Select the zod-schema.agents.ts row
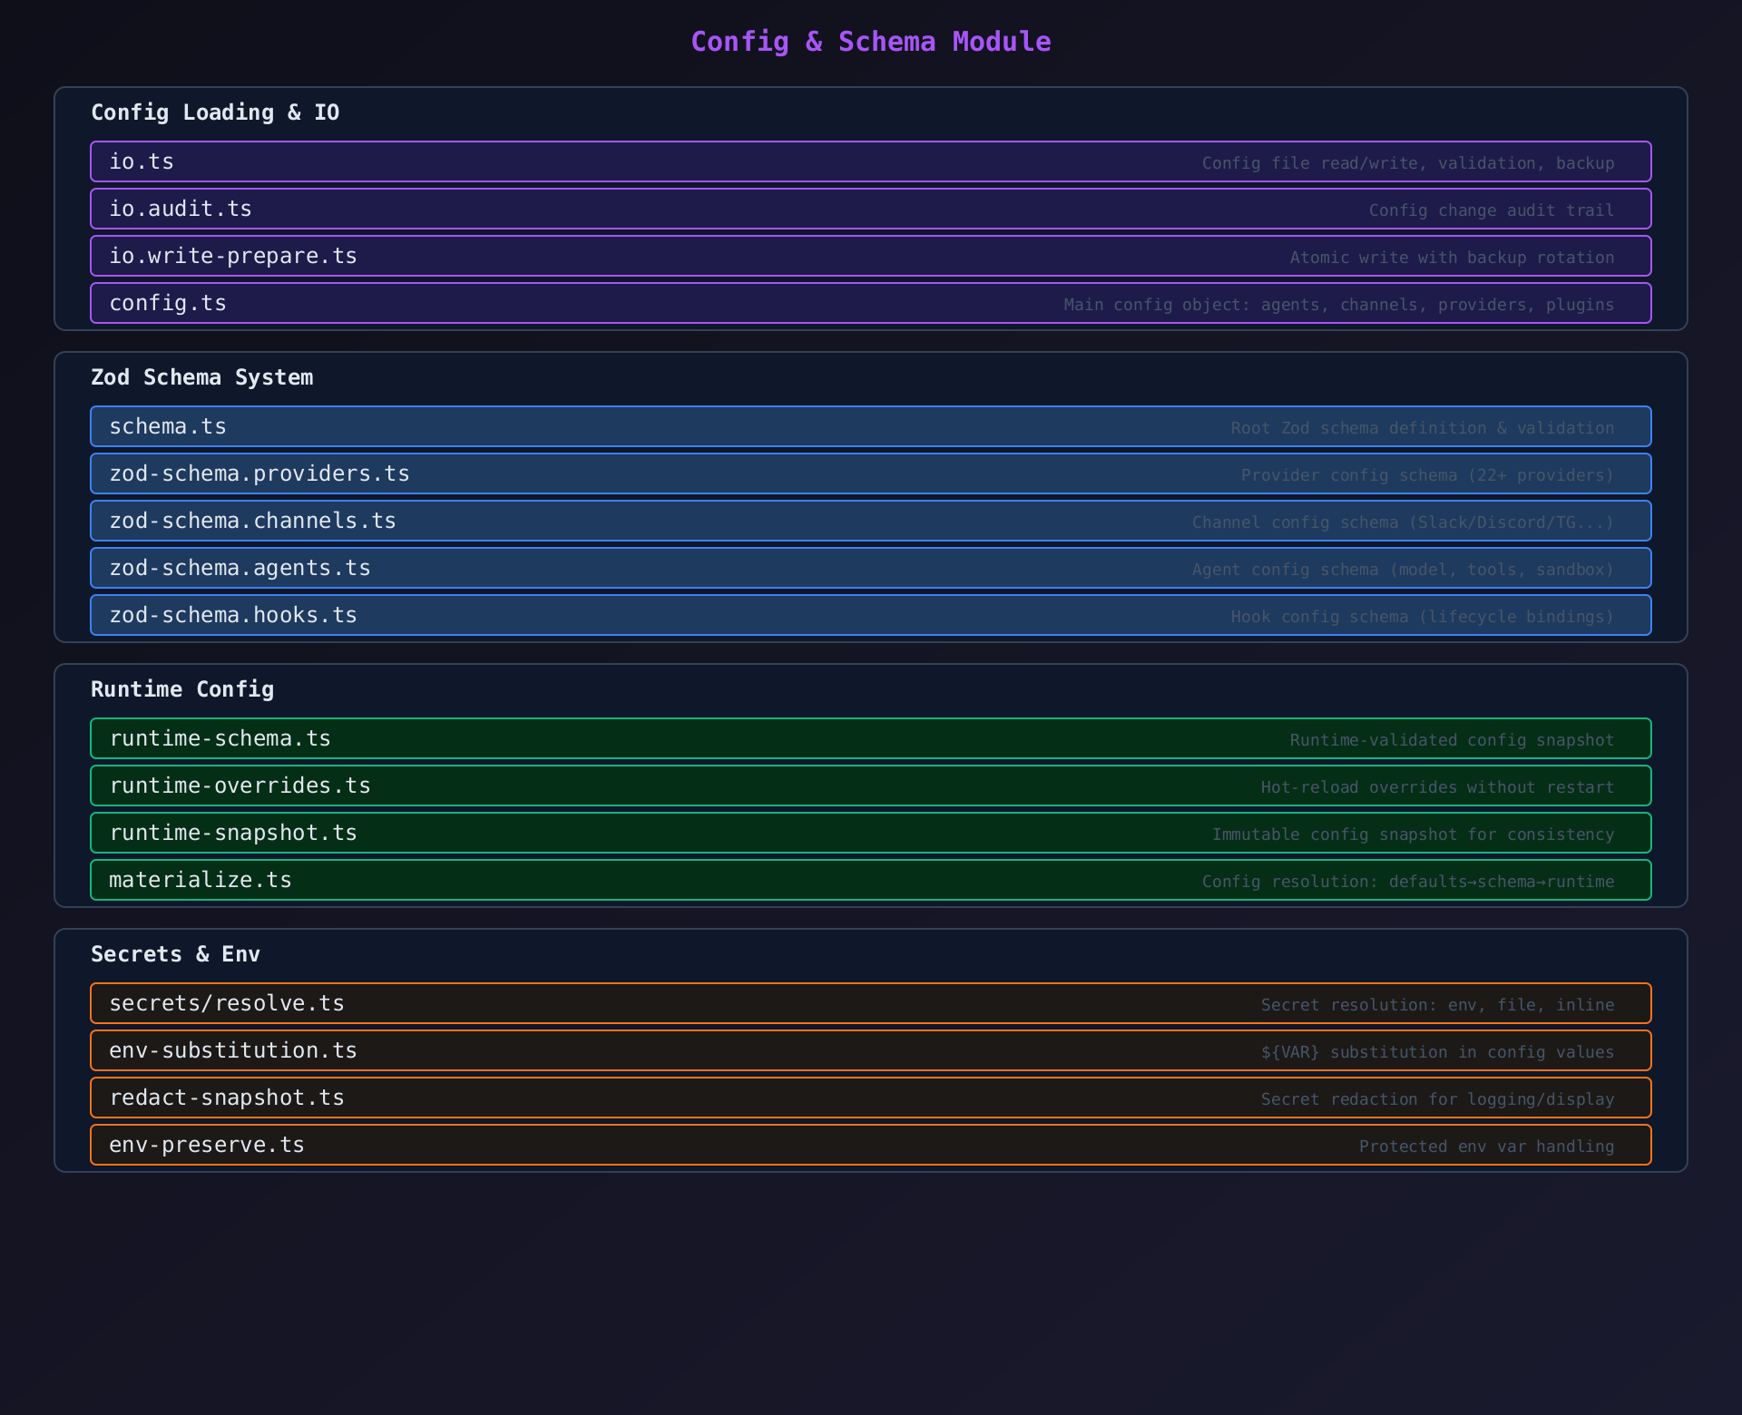The height and width of the screenshot is (1415, 1742). tap(870, 568)
